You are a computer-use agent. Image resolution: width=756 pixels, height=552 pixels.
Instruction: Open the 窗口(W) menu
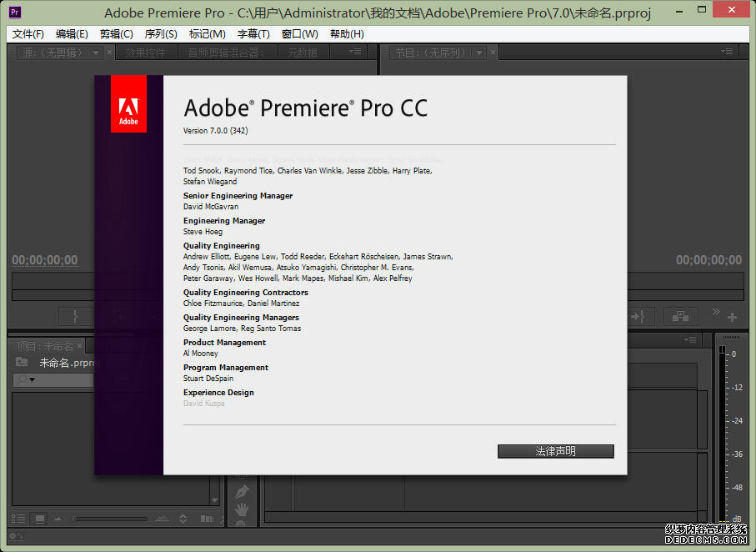(x=300, y=34)
